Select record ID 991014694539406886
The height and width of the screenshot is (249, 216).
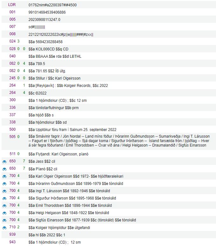47,12
